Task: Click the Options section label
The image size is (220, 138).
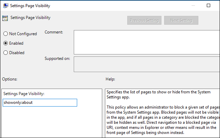Action: click(x=9, y=79)
